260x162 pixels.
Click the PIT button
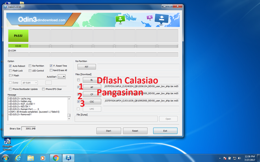pos(87,67)
